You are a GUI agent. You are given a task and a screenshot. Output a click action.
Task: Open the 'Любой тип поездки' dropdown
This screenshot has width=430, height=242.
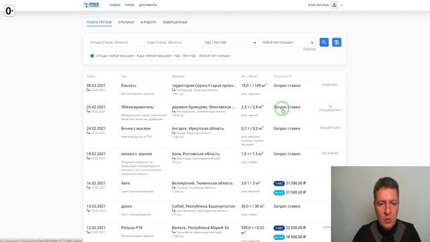coord(287,42)
